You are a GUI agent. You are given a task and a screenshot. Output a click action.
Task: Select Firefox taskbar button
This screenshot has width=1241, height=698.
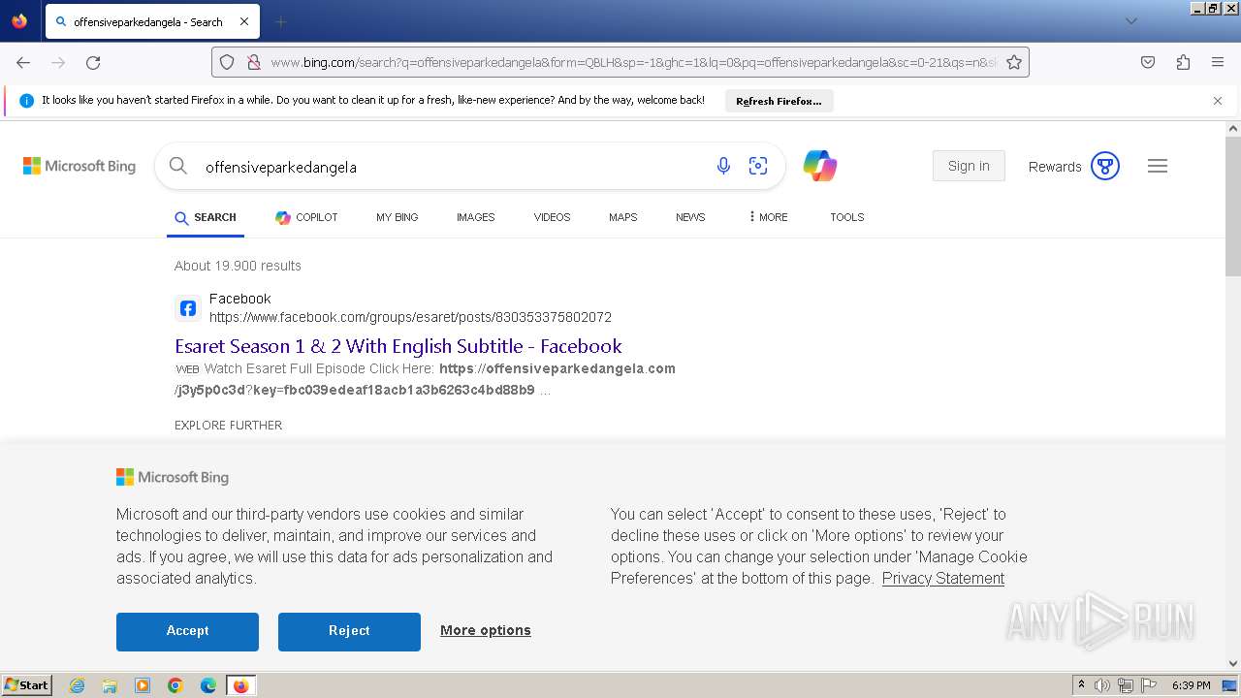click(x=240, y=685)
